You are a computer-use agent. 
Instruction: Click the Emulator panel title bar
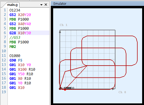point(97,4)
